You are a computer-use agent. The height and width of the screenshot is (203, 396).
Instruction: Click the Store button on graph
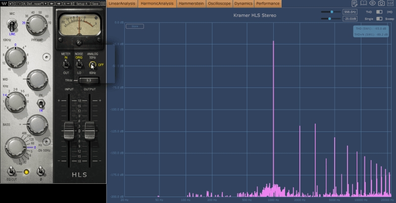tap(135, 26)
